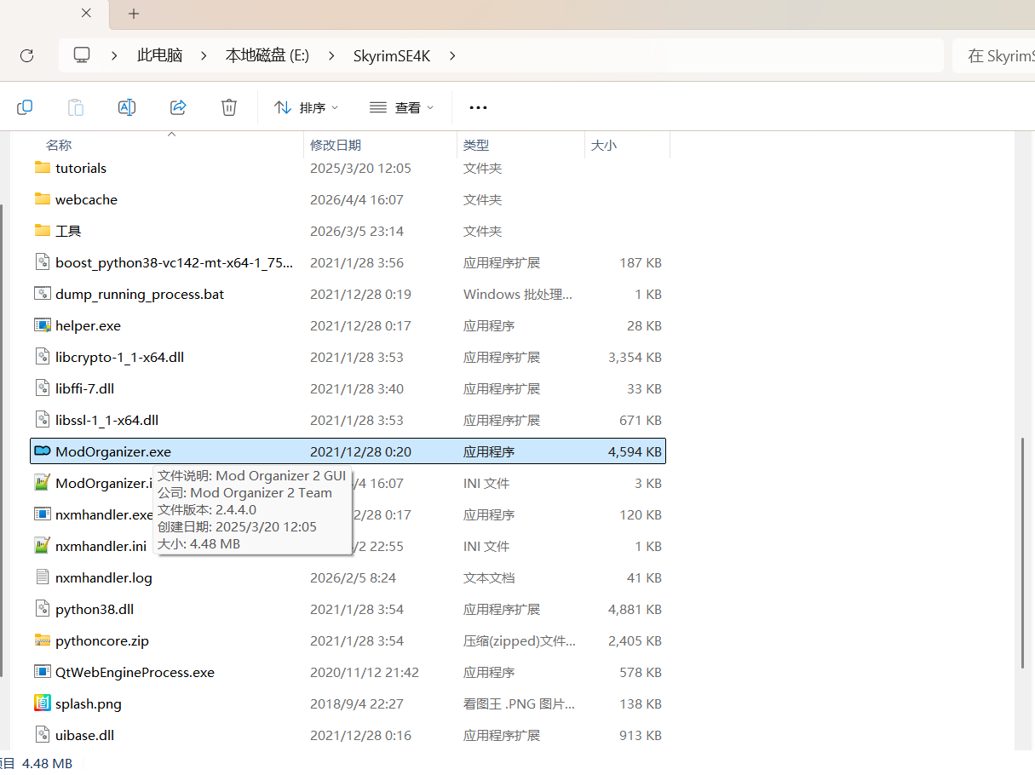The image size is (1035, 775).
Task: Open the 查看 view dropdown
Action: [x=401, y=106]
